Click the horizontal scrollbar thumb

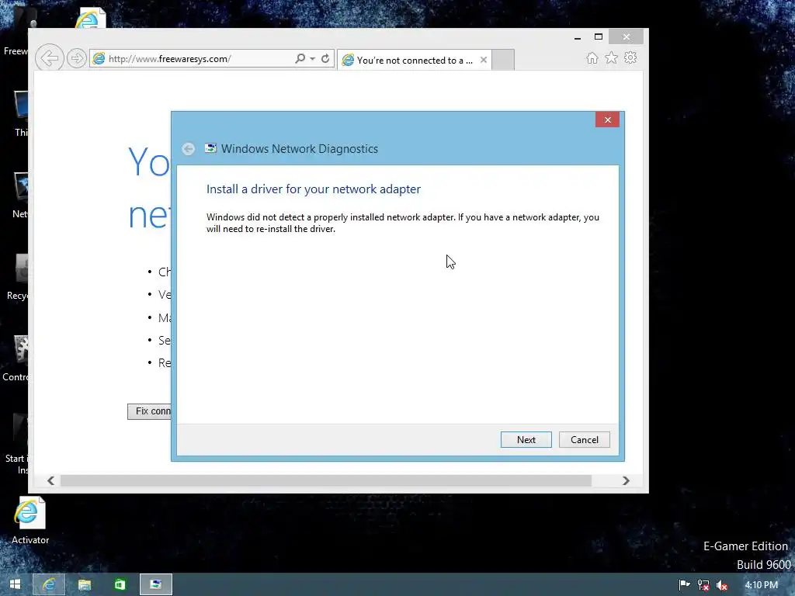pos(325,480)
